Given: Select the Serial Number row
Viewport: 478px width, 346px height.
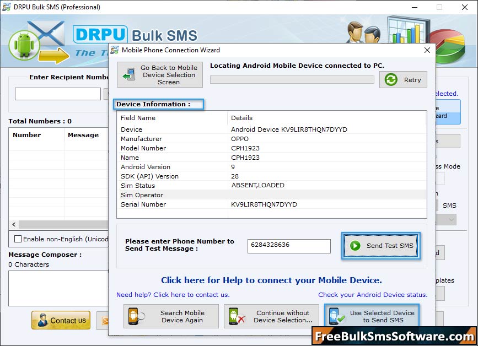Looking at the screenshot, I should point(271,204).
